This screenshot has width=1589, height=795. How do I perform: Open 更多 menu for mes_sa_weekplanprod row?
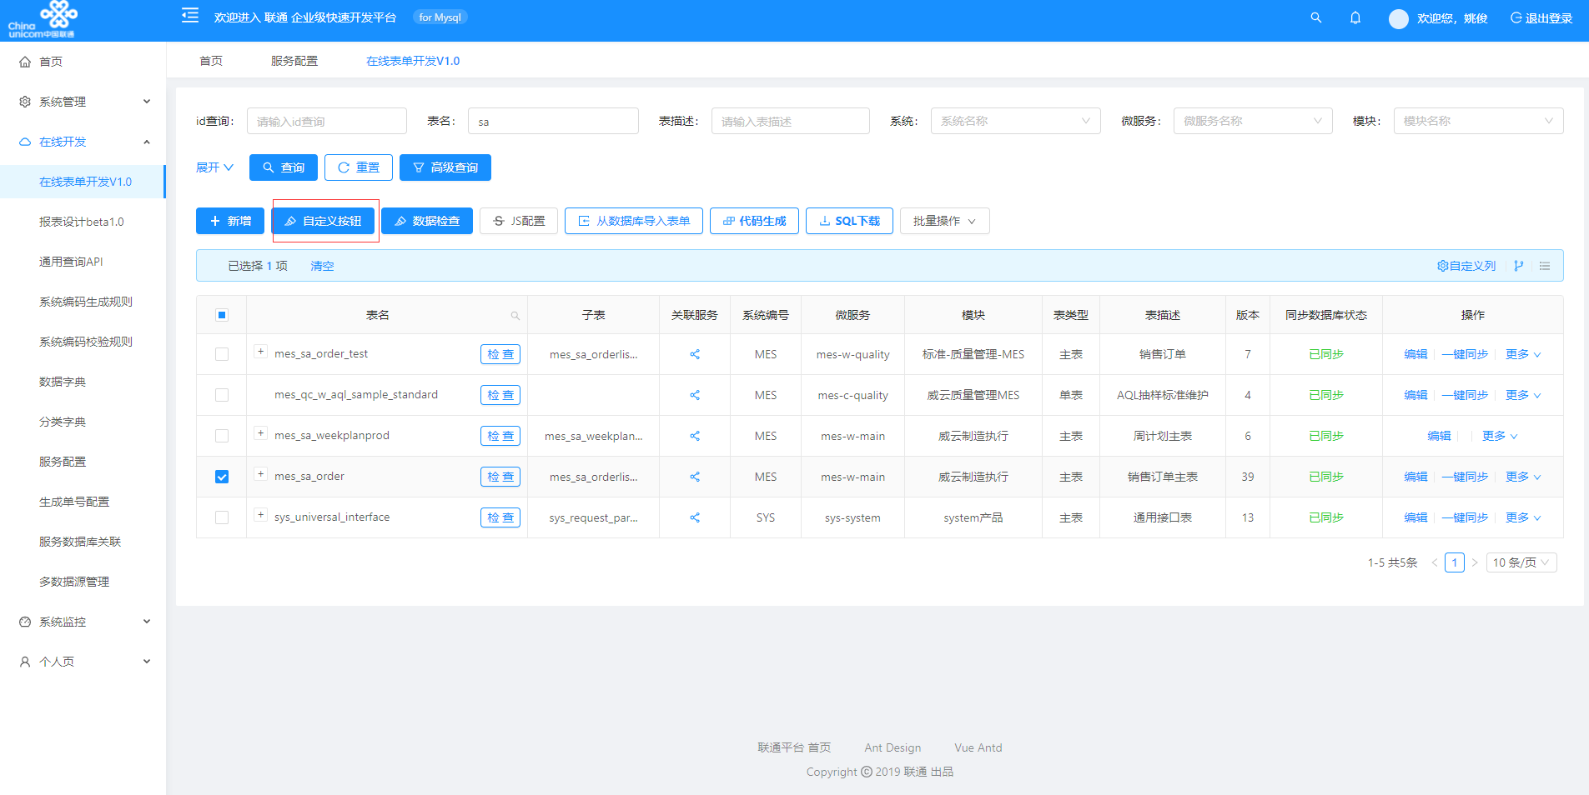[x=1500, y=436]
